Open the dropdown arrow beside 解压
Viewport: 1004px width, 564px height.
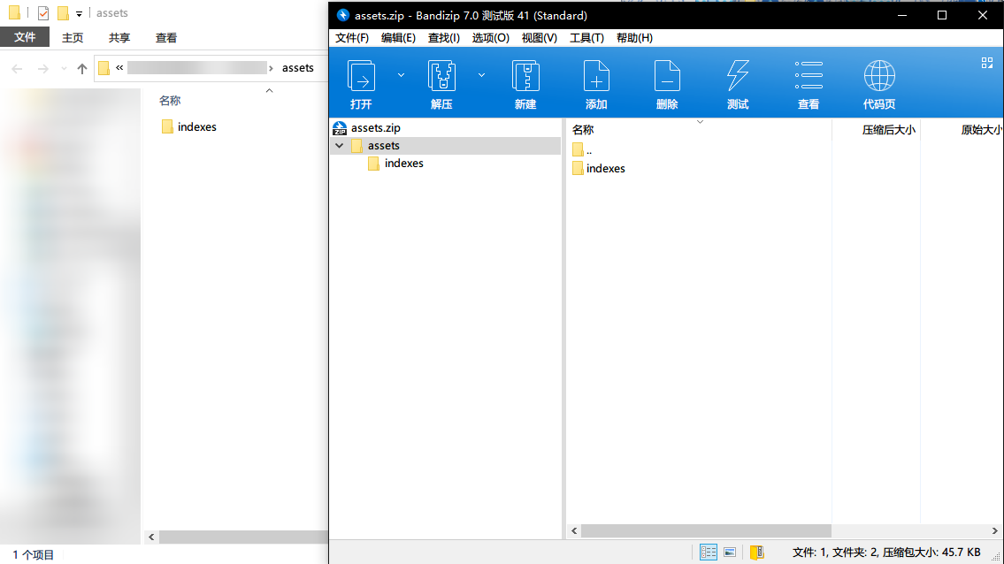481,75
